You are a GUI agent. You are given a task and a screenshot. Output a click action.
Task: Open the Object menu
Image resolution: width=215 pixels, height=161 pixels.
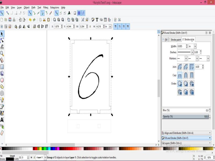26,8
